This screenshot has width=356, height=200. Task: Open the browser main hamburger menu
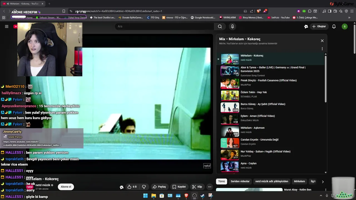(x=352, y=11)
